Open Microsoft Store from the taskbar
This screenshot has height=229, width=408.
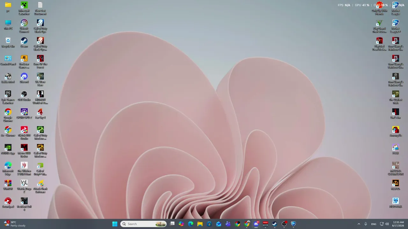[209, 224]
